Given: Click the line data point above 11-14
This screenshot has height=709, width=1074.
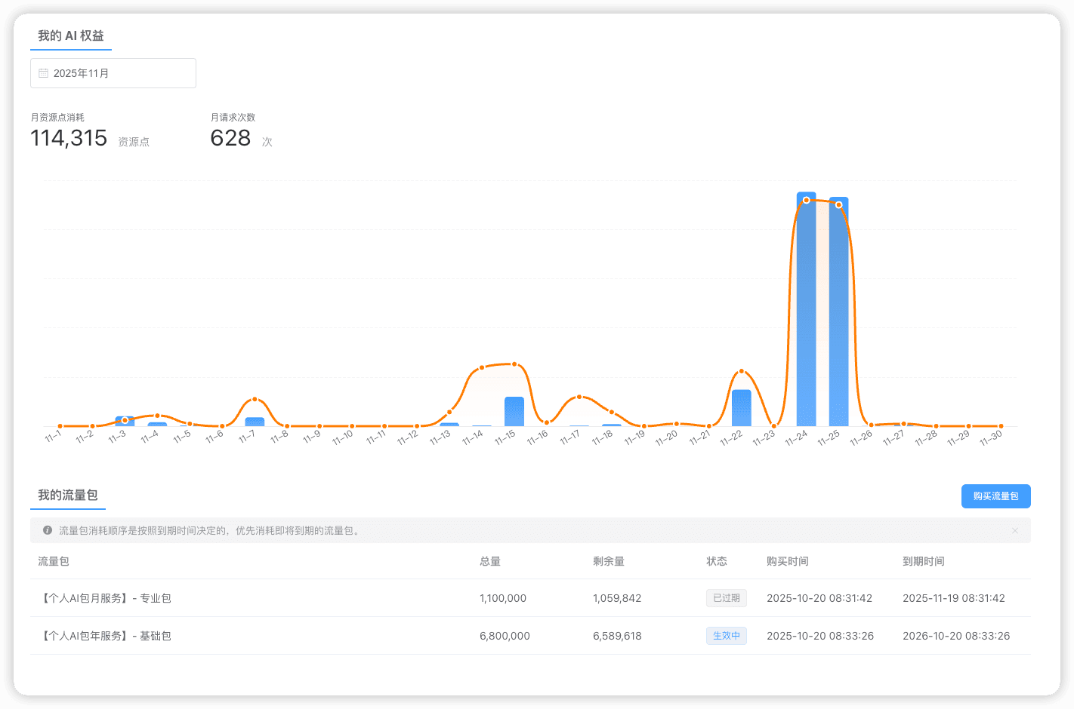Looking at the screenshot, I should coord(482,367).
